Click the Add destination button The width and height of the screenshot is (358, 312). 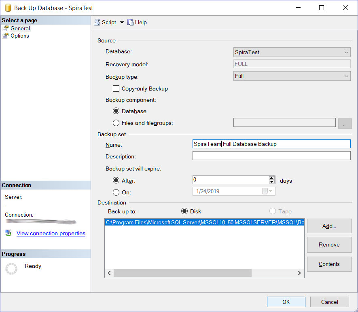pos(329,226)
